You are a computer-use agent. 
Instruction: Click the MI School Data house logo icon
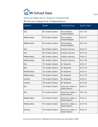pyautogui.click(x=26, y=12)
